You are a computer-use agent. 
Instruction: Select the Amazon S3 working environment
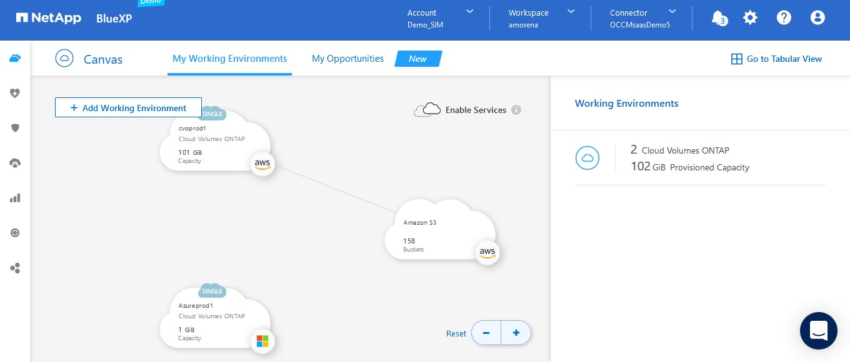439,231
